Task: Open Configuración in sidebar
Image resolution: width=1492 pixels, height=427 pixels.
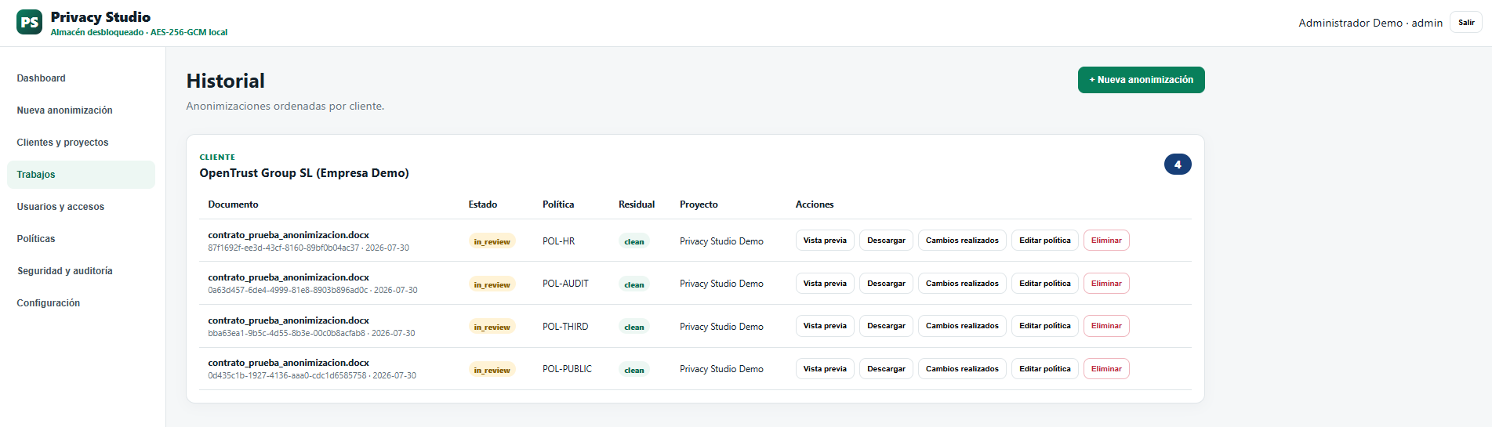Action: (x=81, y=303)
